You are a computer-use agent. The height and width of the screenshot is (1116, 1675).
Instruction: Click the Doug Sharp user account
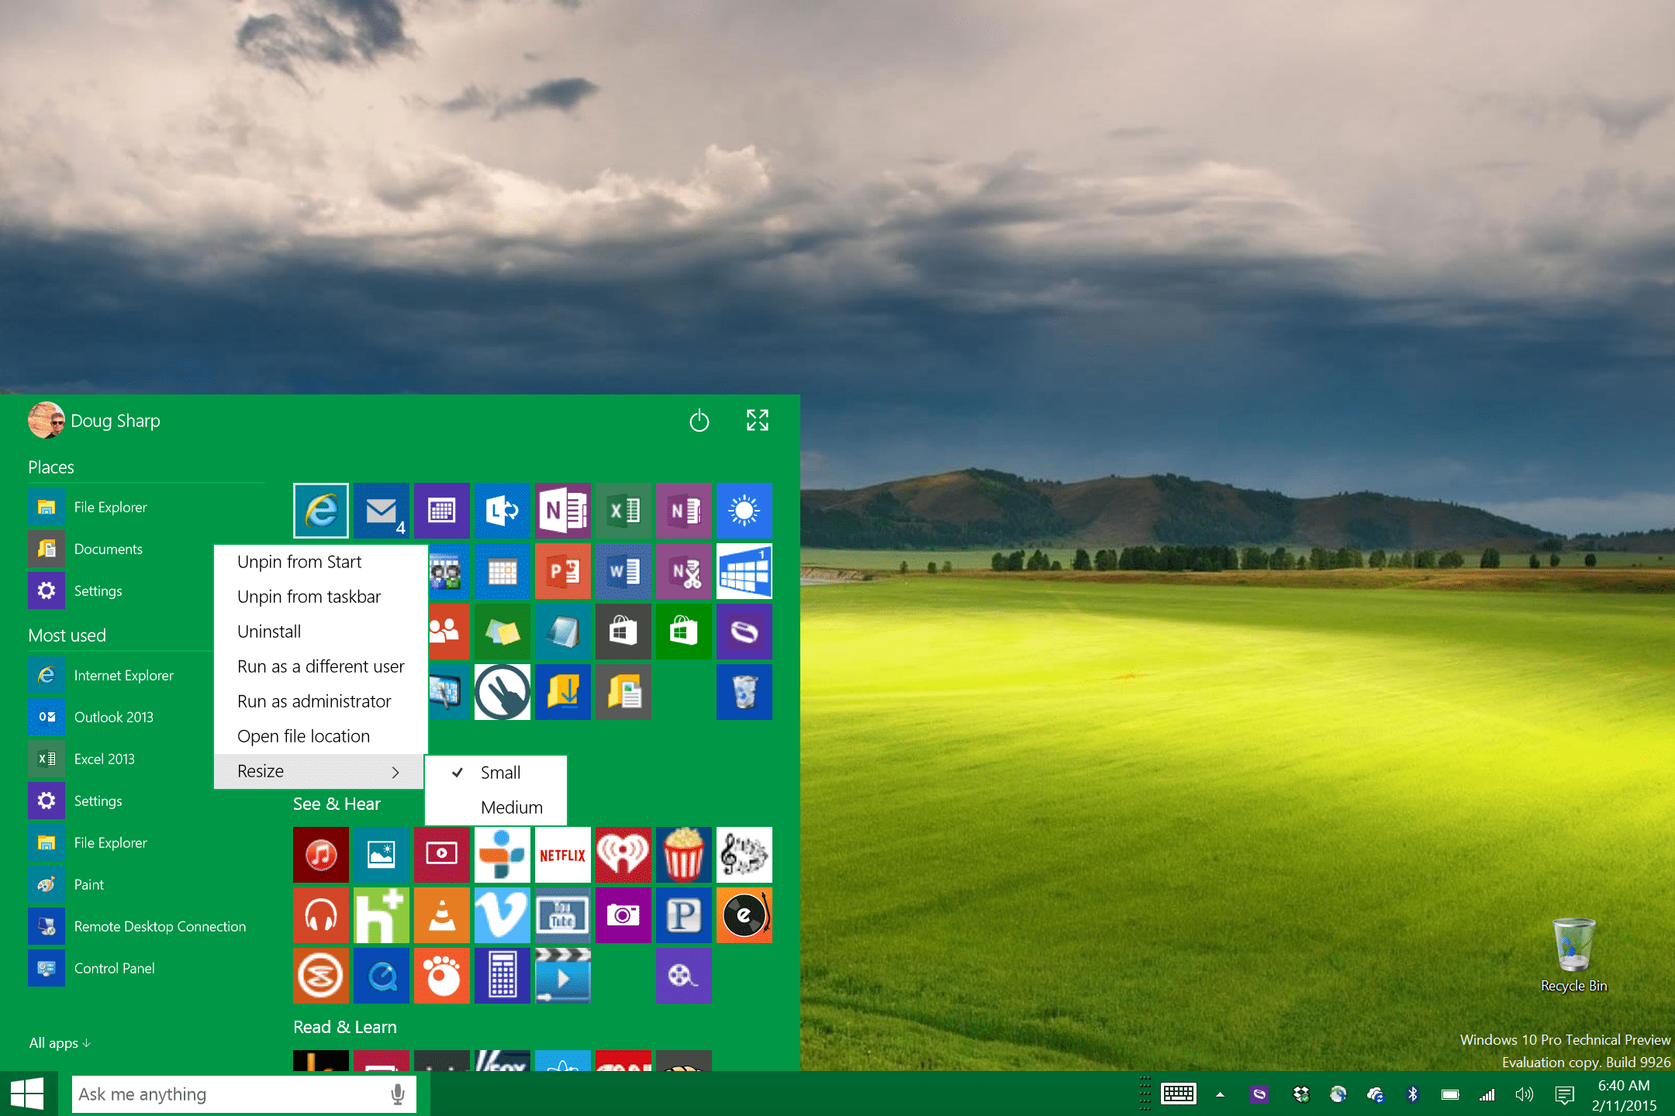tap(95, 420)
